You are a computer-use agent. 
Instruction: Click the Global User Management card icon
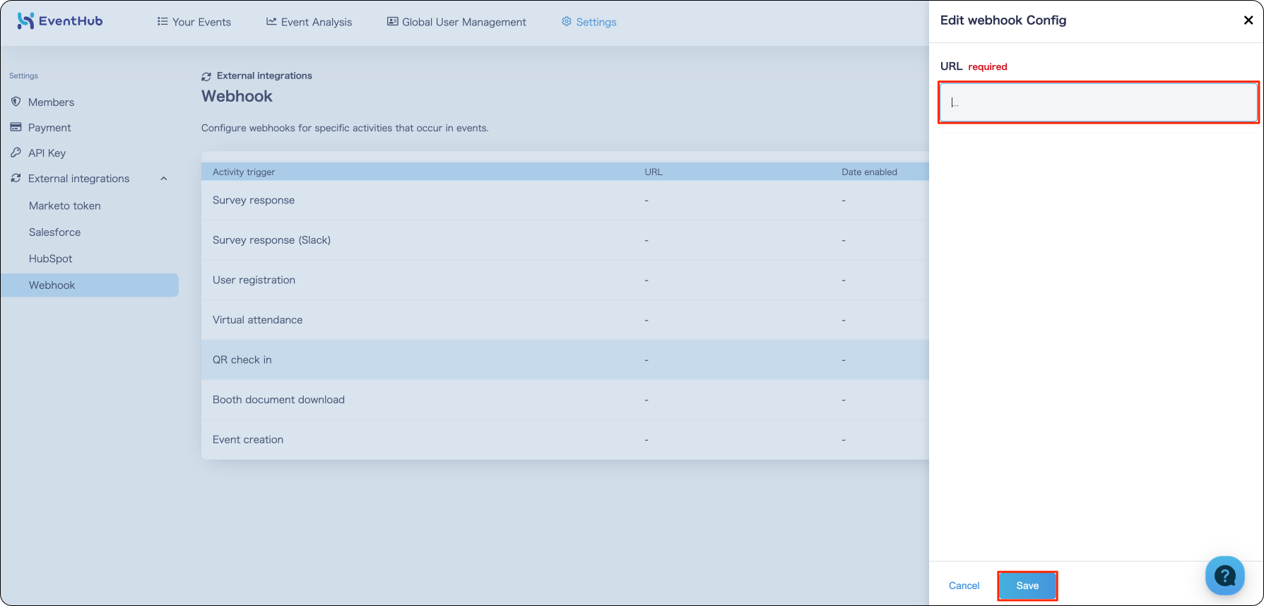[393, 21]
